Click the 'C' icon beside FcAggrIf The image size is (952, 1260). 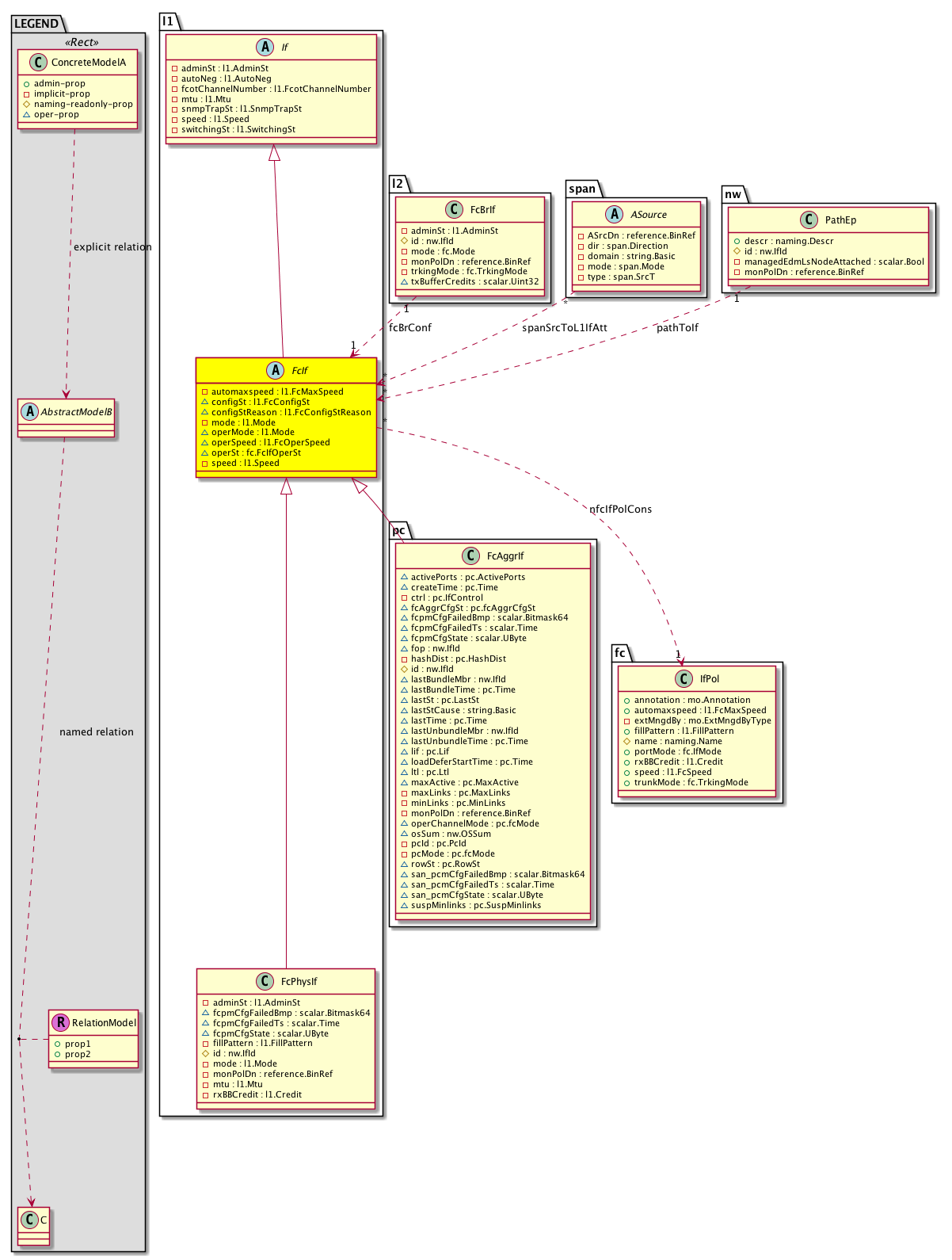tap(471, 556)
